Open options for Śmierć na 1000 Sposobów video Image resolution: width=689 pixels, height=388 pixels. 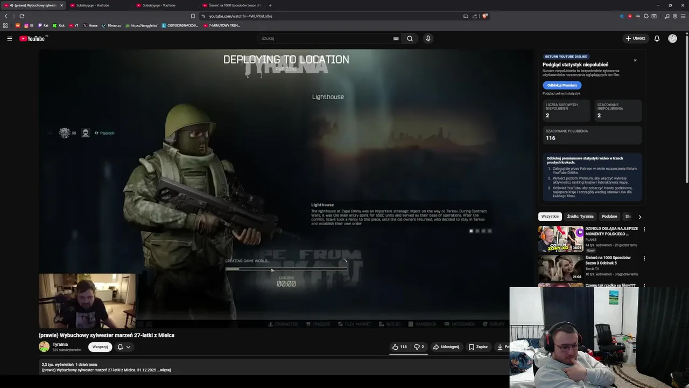tap(644, 258)
